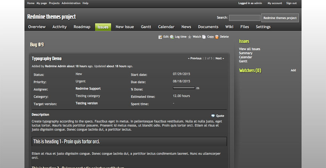Image resolution: width=326 pixels, height=168 pixels.
Task: Click Home in the top menu
Action: coord(31,3)
